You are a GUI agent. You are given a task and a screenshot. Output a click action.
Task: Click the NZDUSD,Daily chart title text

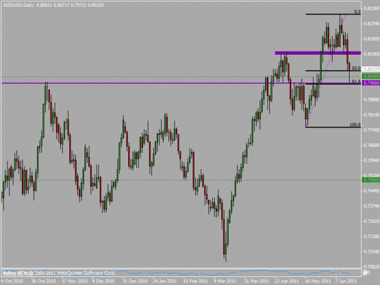(18, 5)
